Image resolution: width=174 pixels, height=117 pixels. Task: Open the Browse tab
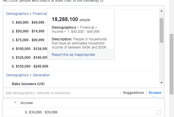[x=155, y=93]
